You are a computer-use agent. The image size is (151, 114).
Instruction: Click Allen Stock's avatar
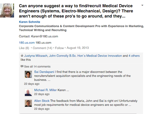(x=28, y=103)
